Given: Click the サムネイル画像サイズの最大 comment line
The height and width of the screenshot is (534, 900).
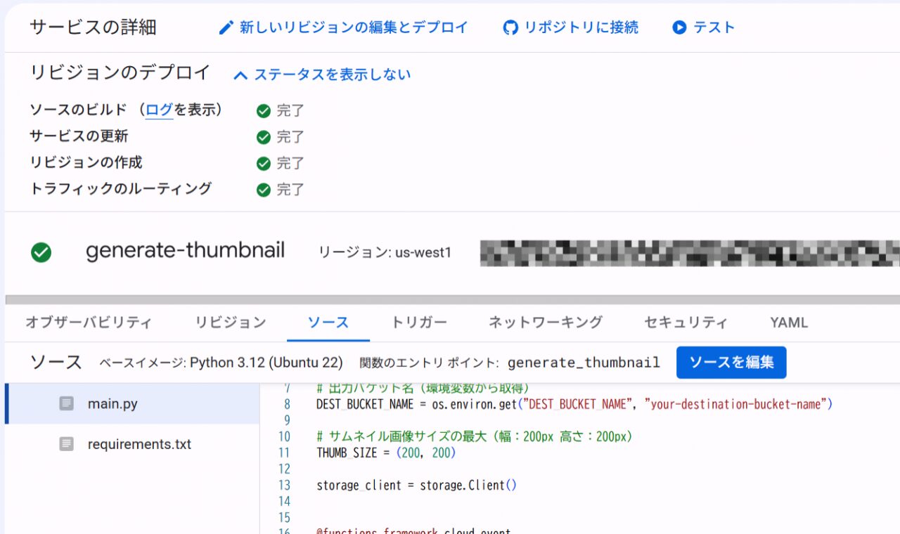Looking at the screenshot, I should pos(475,436).
